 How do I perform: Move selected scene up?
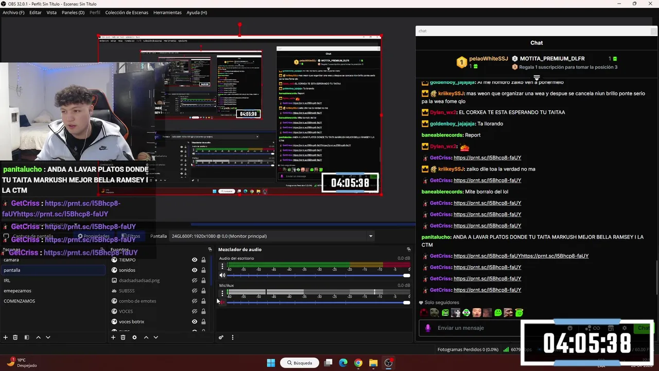coord(38,338)
